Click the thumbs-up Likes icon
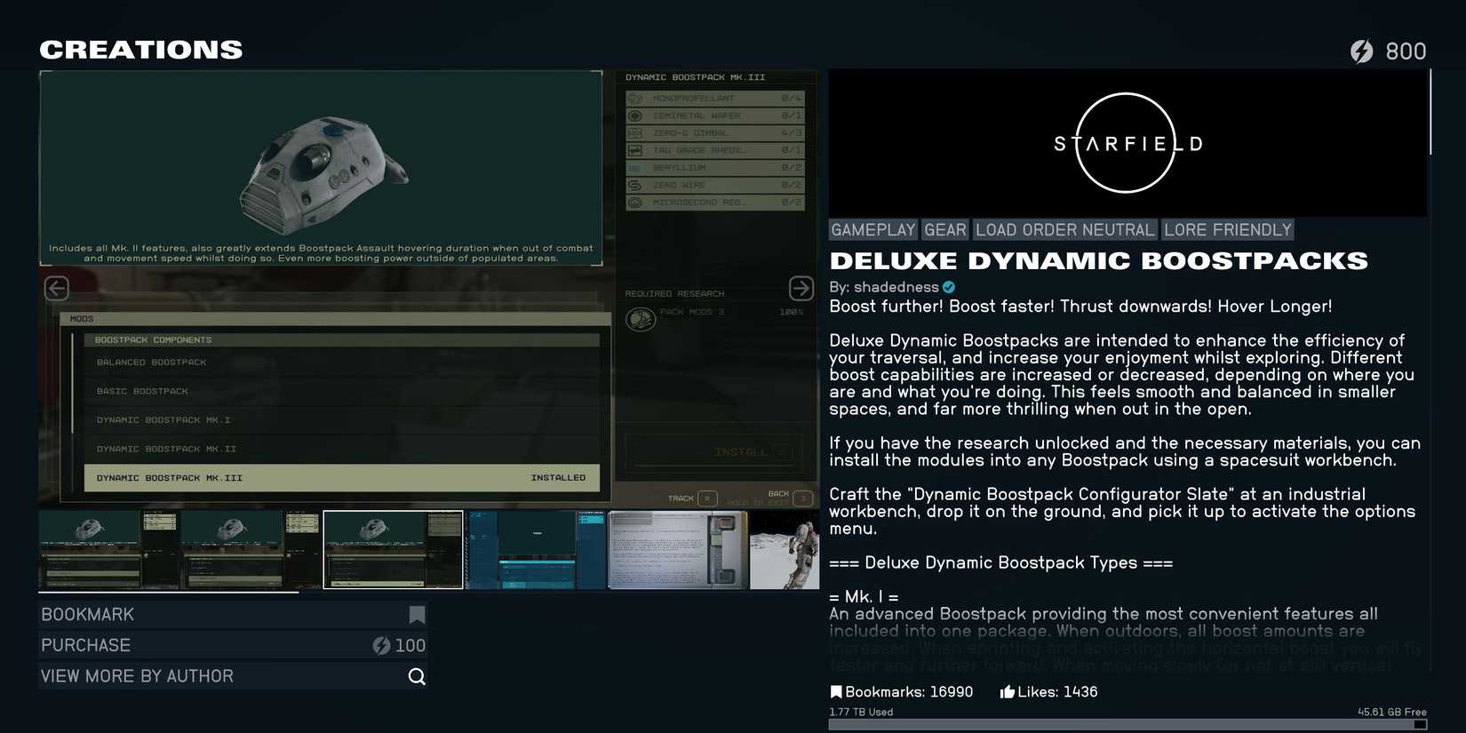This screenshot has width=1466, height=733. pos(1007,692)
